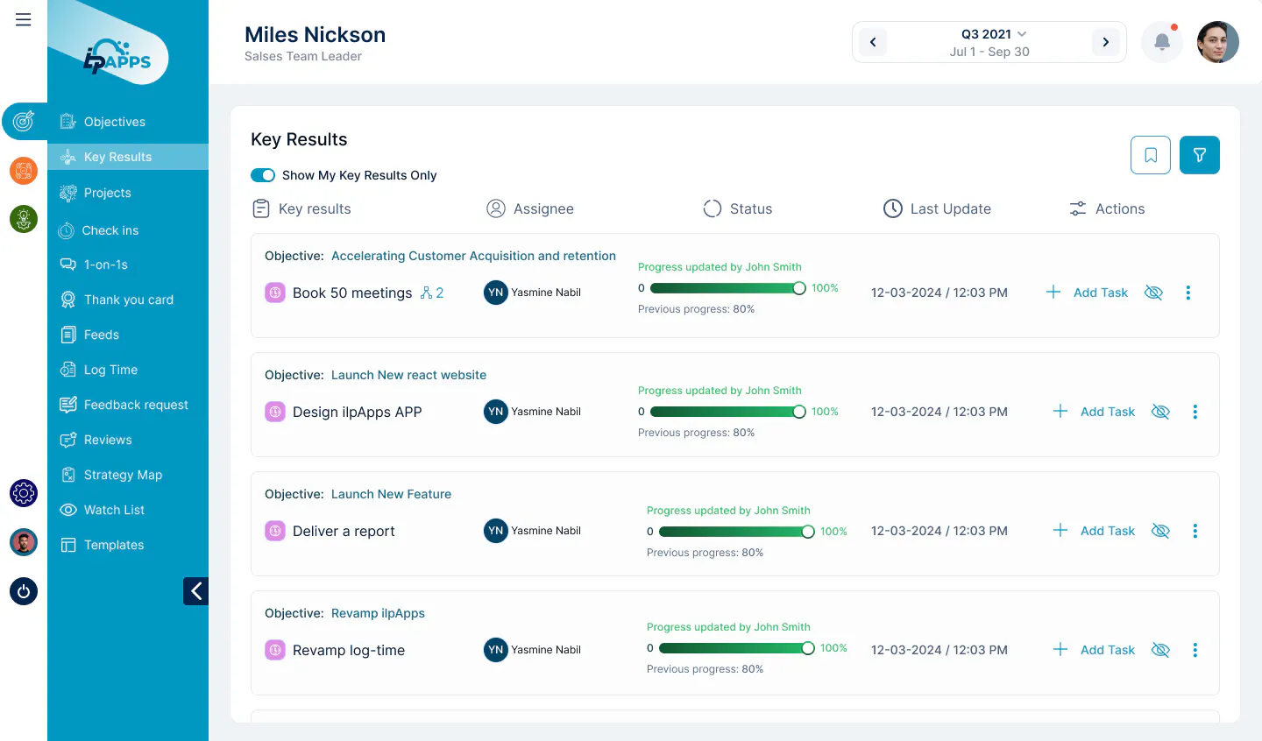Viewport: 1262px width, 741px height.
Task: Open the filter funnel button
Action: (1200, 155)
